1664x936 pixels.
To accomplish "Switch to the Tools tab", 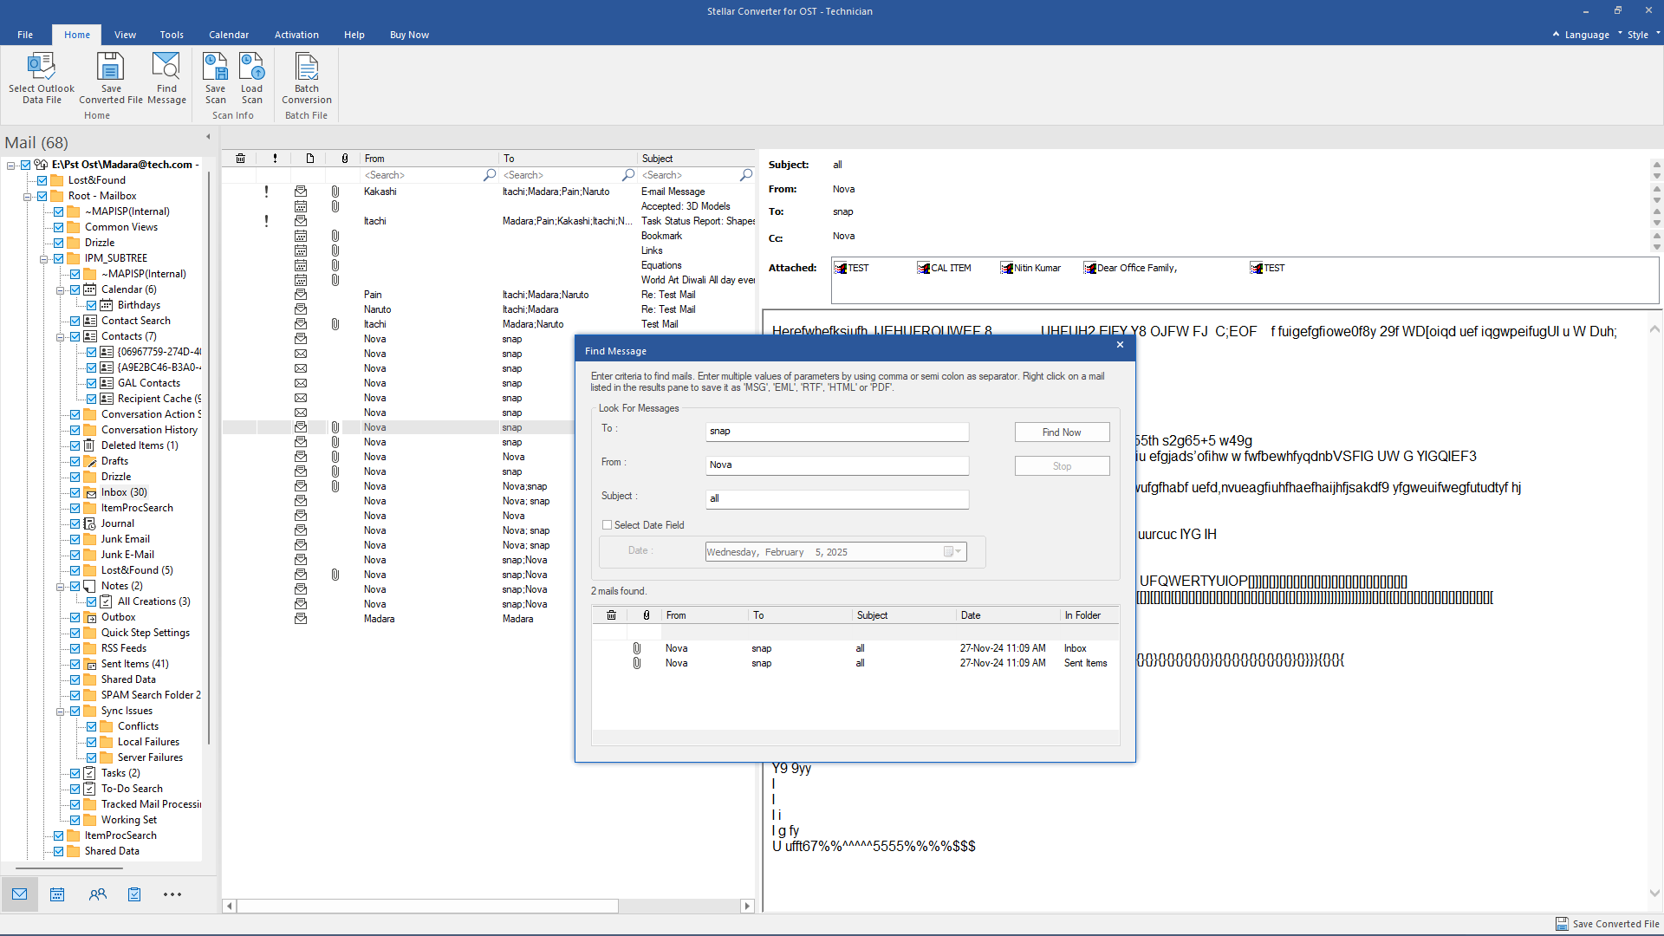I will pos(172,35).
